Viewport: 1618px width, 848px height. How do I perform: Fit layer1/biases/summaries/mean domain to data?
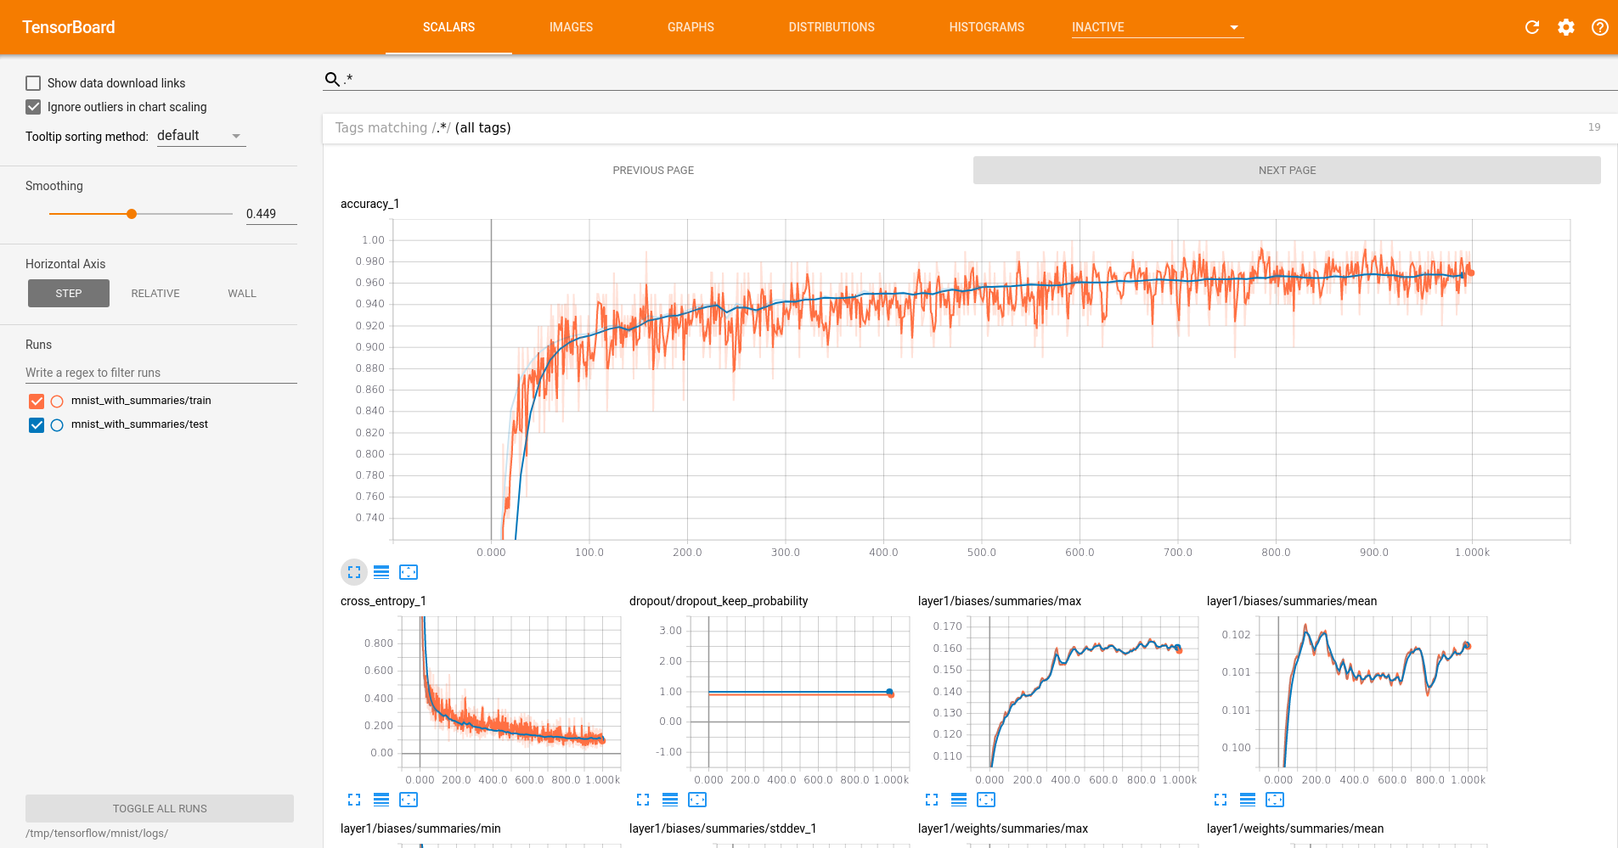pos(1275,800)
